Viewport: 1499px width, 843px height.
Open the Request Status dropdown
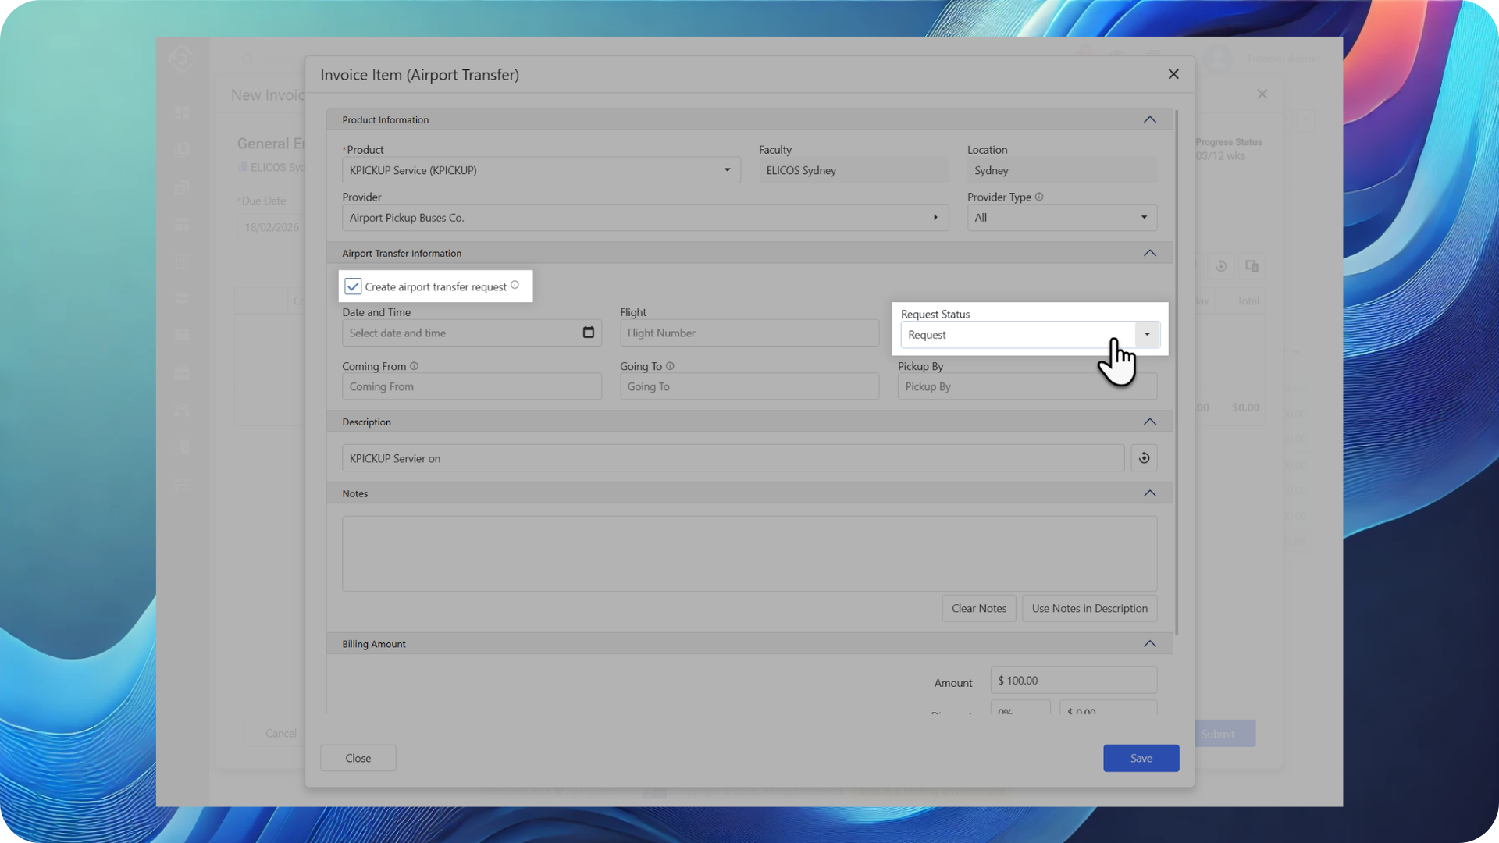(x=1147, y=335)
